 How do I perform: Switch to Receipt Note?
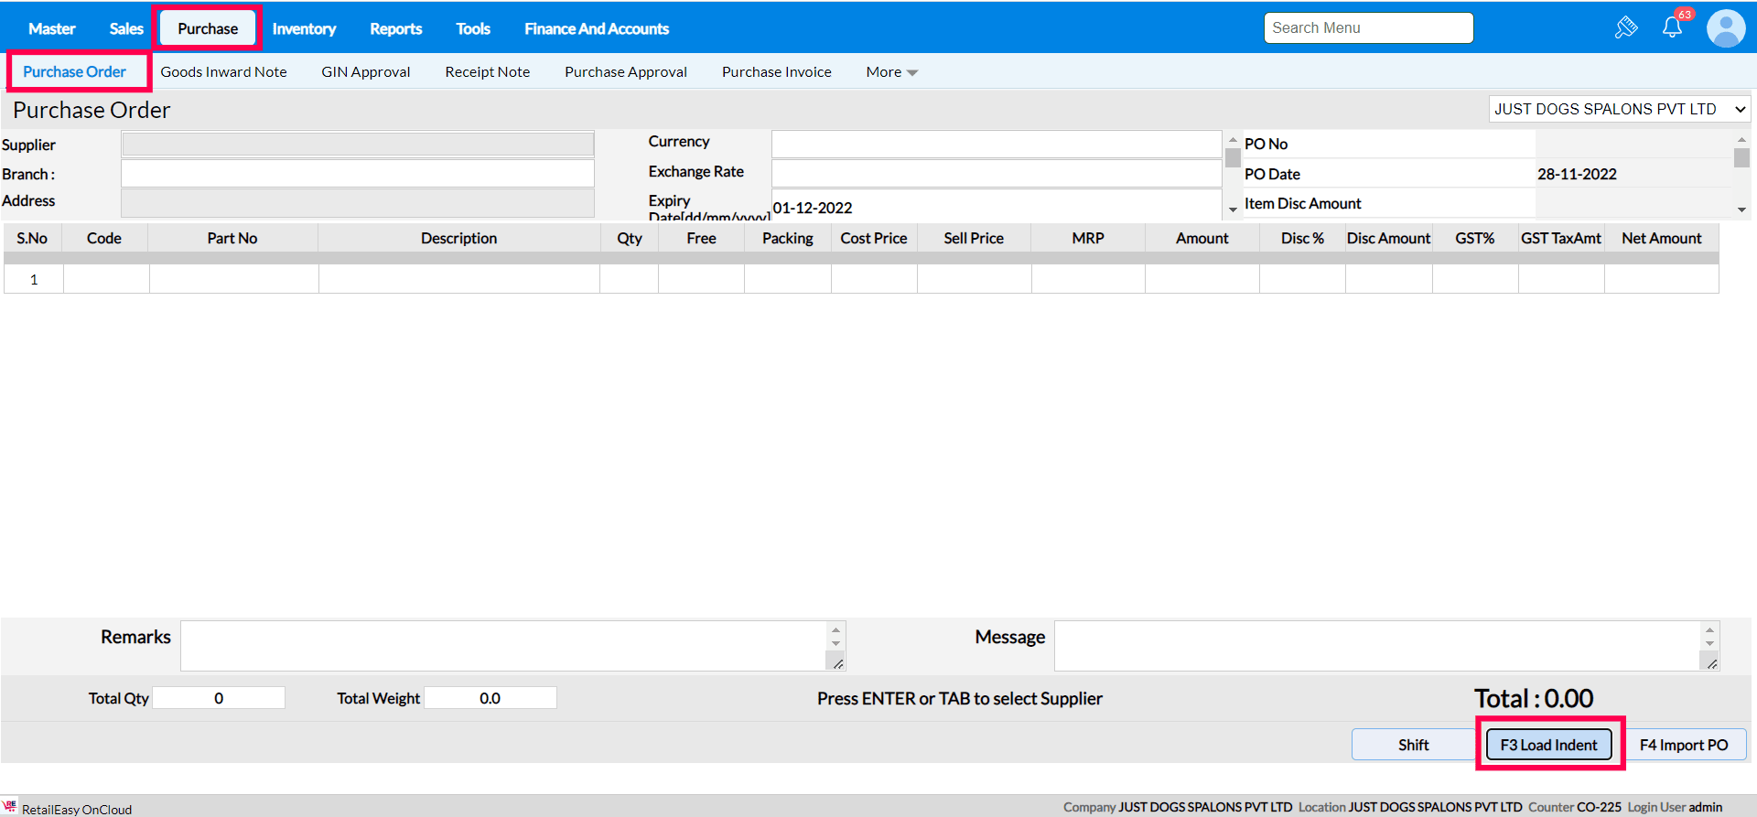pyautogui.click(x=488, y=71)
